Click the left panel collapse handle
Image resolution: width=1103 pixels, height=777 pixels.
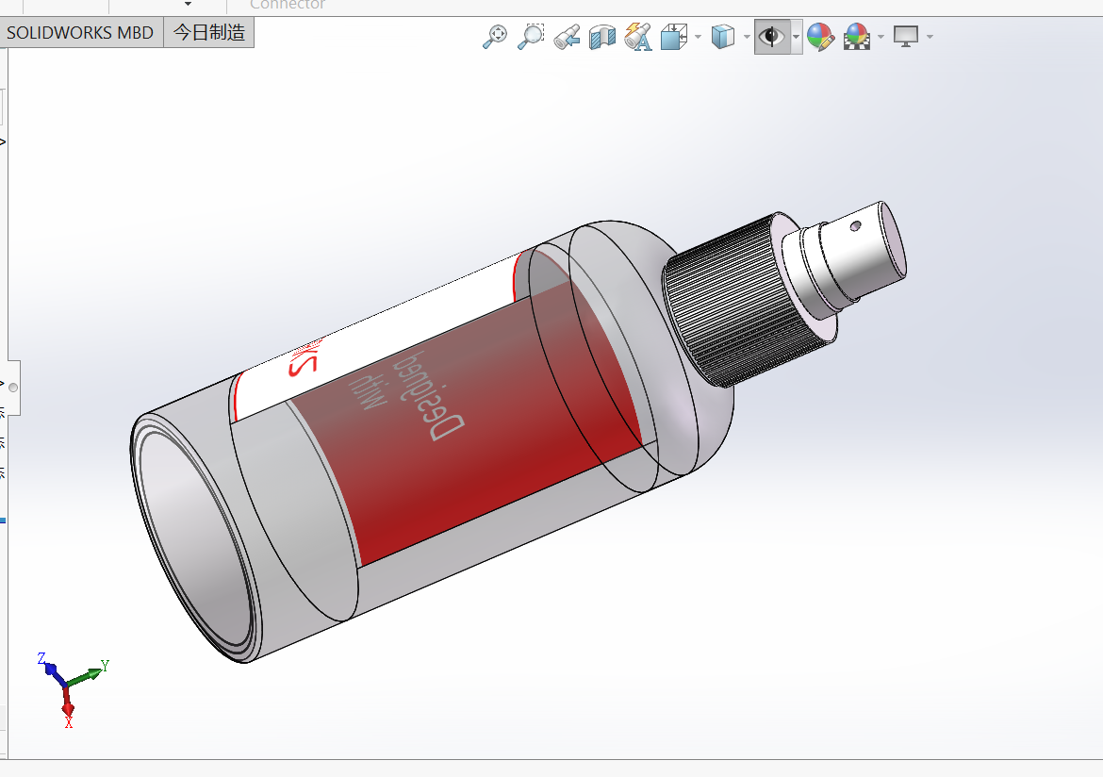[x=13, y=388]
